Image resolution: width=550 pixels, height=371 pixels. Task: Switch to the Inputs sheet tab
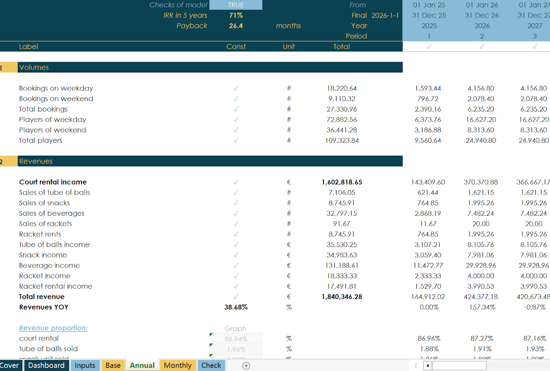[x=85, y=365]
